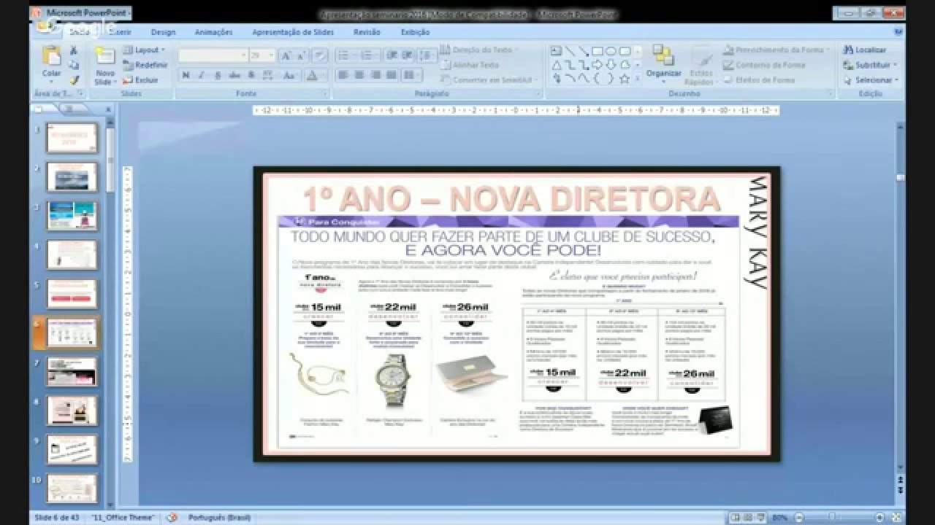Viewport: 935px width, 525px height.
Task: Select the right arrow shape
Action: pyautogui.click(x=597, y=65)
